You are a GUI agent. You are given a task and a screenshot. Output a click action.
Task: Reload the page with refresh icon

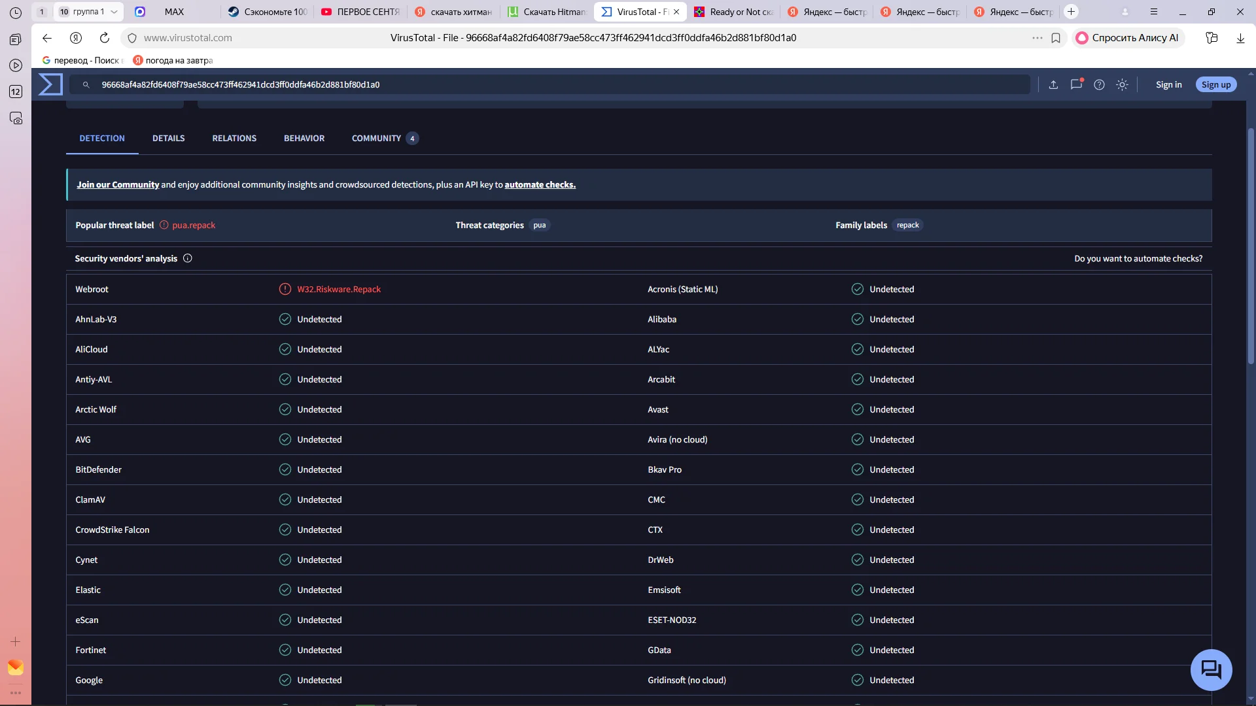[x=105, y=38]
